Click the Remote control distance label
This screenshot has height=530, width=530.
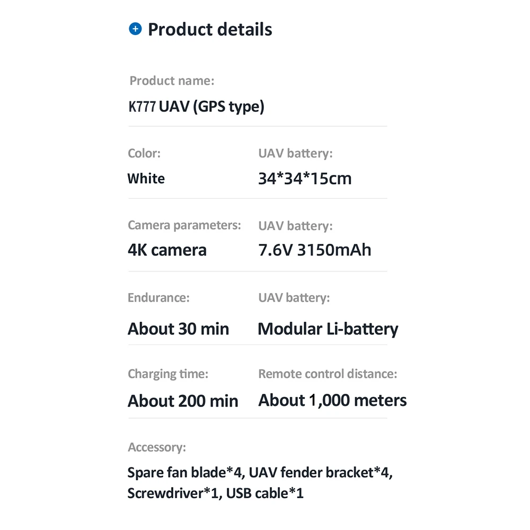pos(328,374)
